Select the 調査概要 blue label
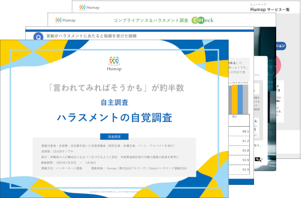301x198 pixels. click(x=114, y=137)
